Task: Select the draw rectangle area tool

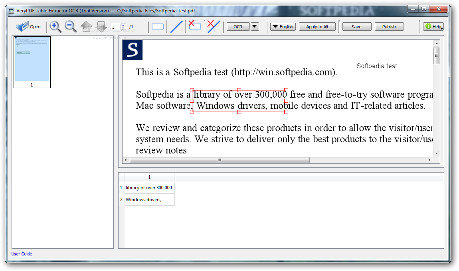Action: pyautogui.click(x=158, y=27)
